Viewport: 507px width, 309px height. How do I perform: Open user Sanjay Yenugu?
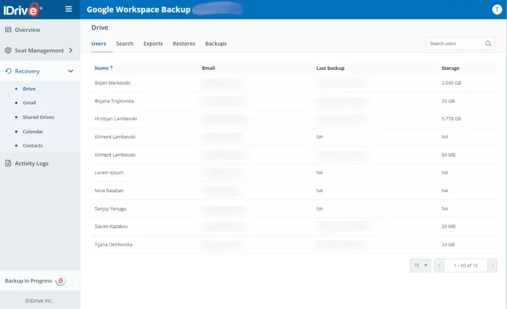110,208
